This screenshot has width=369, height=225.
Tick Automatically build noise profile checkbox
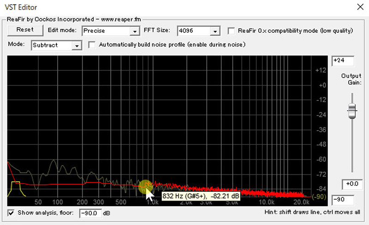(x=91, y=45)
